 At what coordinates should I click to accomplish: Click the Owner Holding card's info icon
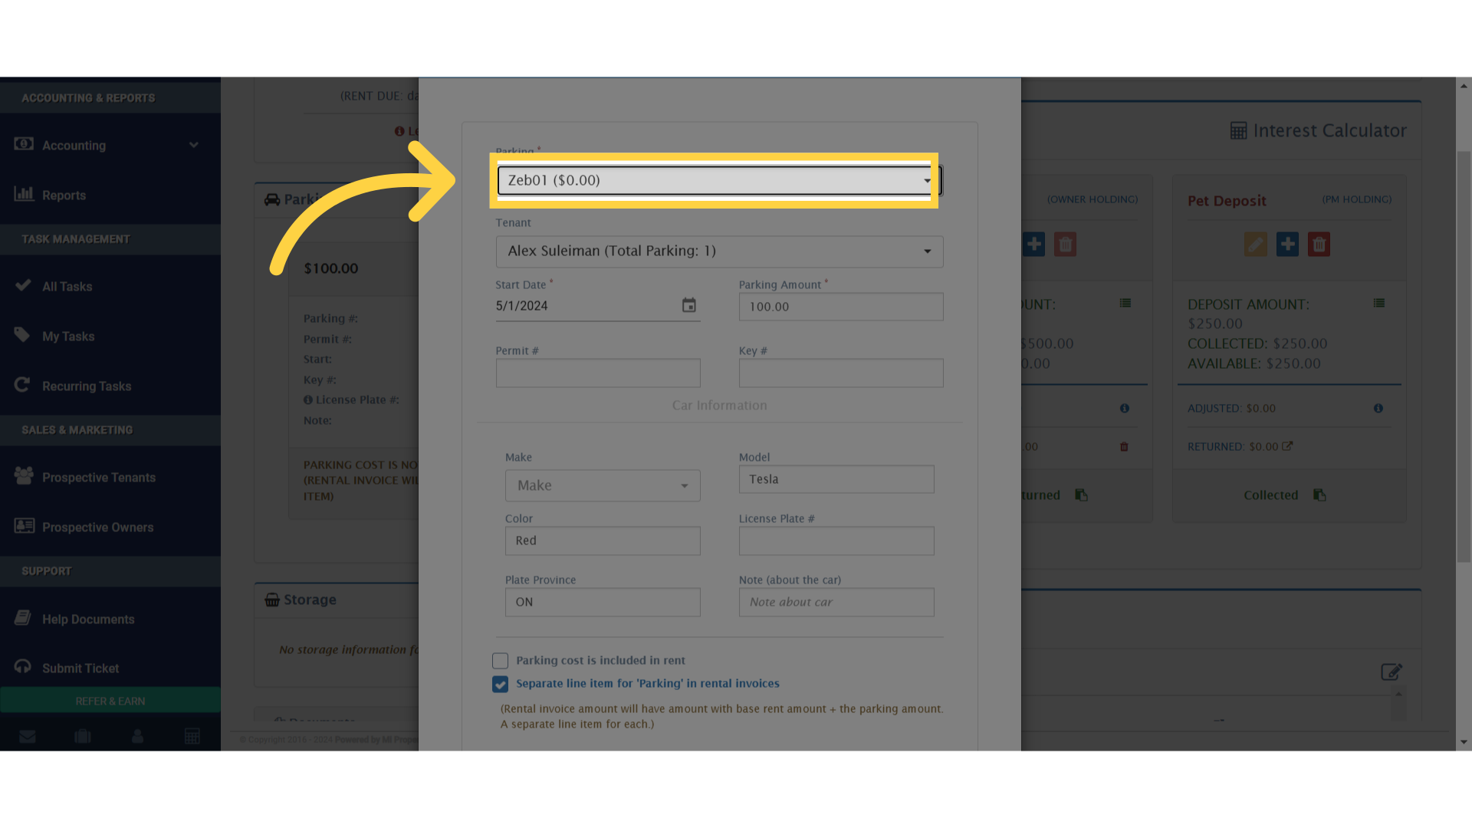point(1125,408)
